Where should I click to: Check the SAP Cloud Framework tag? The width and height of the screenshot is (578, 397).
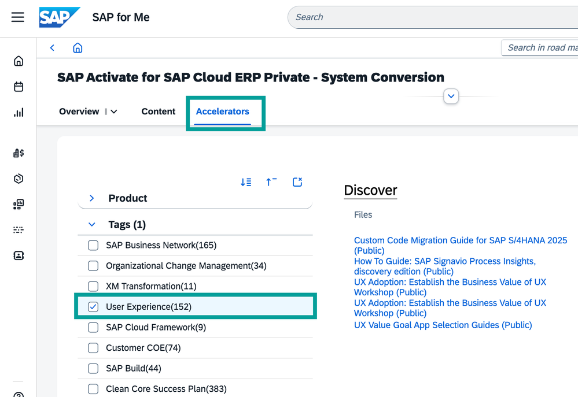click(x=93, y=328)
